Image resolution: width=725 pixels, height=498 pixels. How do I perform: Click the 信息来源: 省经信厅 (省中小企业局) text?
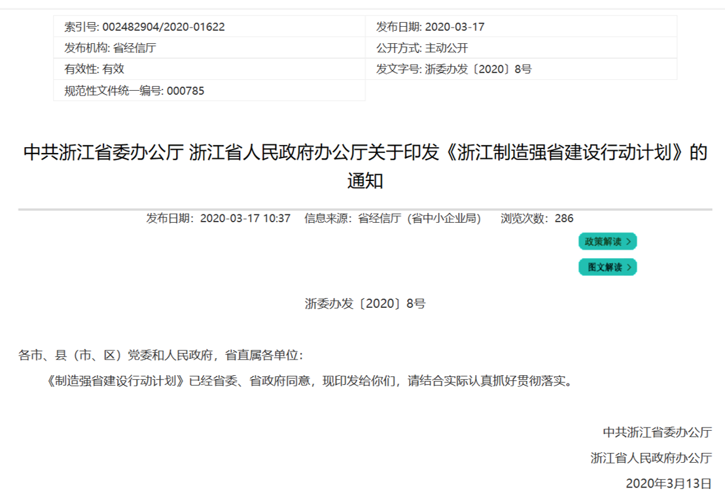tap(393, 218)
